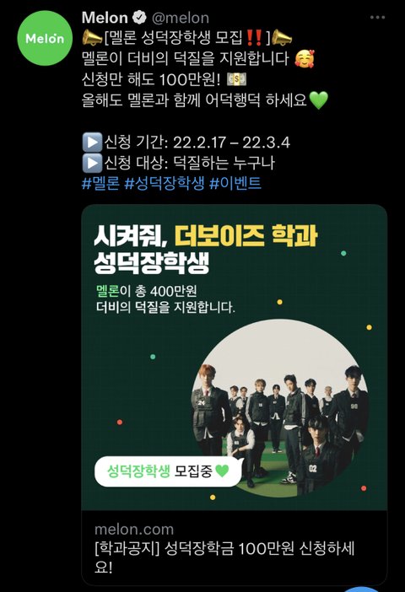The image size is (405, 592).
Task: Open the link card's group photo
Action: pos(280,408)
